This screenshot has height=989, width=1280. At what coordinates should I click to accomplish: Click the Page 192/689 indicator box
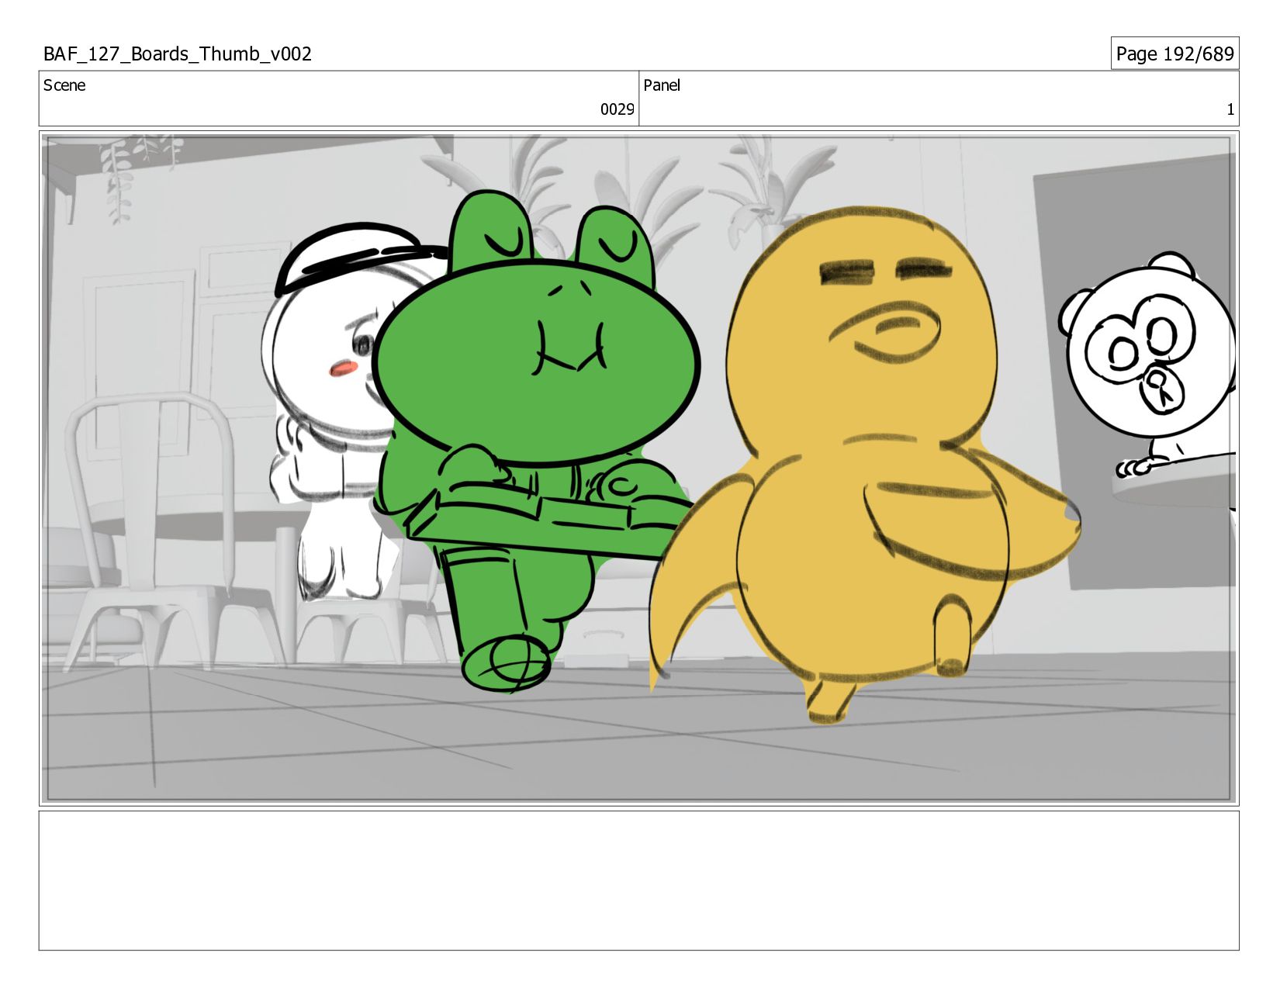tap(1174, 54)
